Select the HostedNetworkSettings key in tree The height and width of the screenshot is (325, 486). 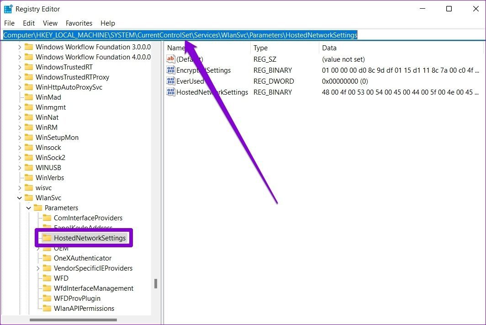(90, 238)
